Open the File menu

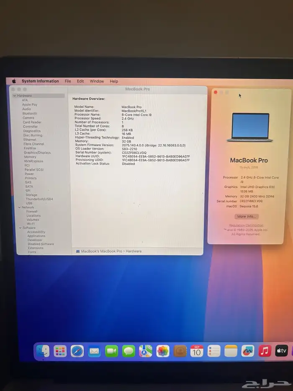[68, 81]
